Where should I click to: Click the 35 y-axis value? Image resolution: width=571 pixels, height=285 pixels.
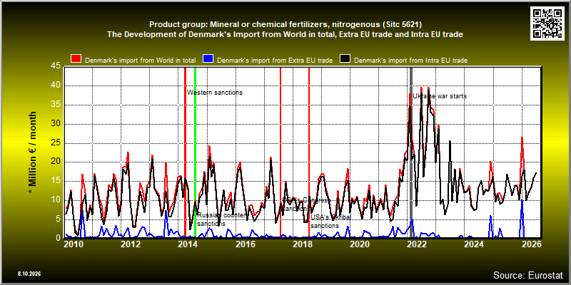(55, 105)
